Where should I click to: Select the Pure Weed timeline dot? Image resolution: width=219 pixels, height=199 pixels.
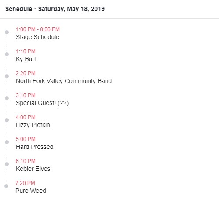pyautogui.click(x=6, y=186)
